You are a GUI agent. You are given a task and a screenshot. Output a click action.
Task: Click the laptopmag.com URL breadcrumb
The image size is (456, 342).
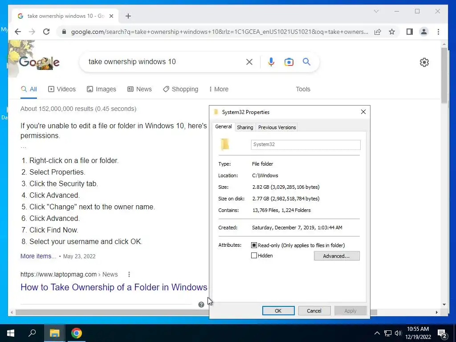(69, 274)
